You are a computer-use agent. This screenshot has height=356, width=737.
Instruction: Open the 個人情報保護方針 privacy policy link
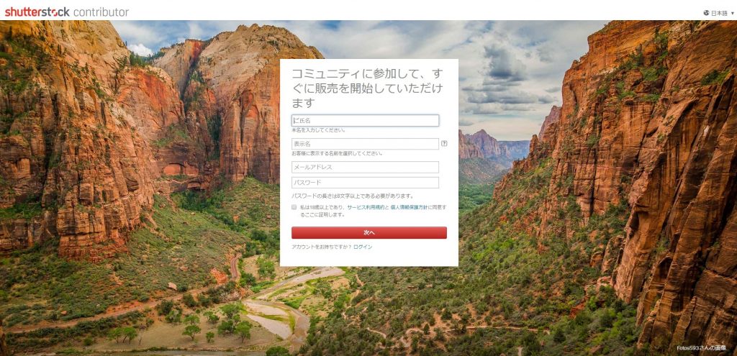409,206
